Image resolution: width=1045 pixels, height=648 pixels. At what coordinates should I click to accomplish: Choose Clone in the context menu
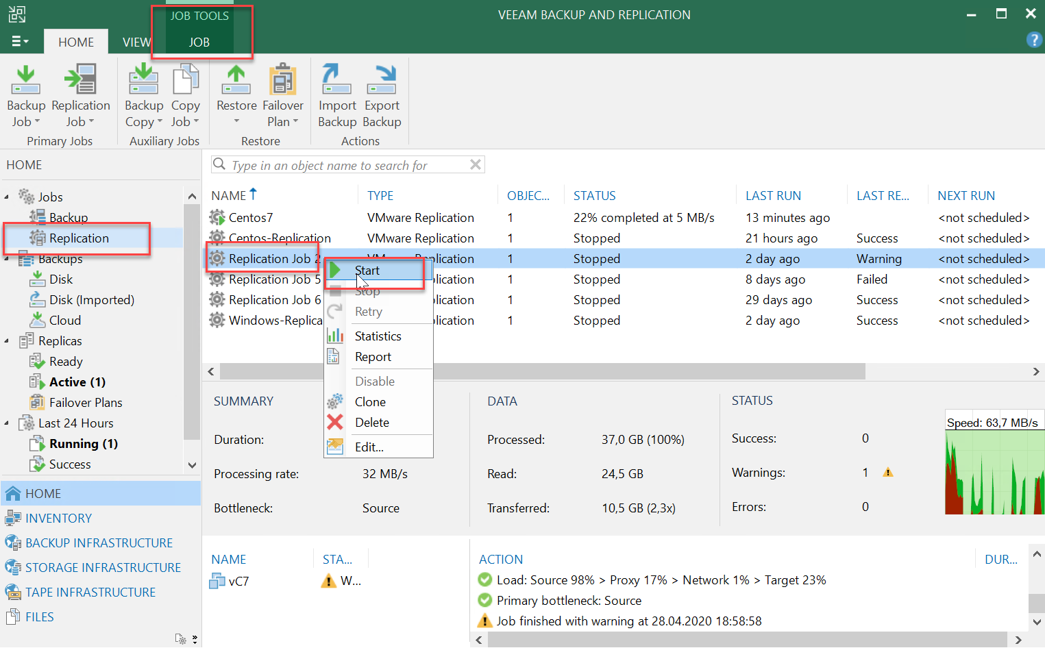pos(378,402)
